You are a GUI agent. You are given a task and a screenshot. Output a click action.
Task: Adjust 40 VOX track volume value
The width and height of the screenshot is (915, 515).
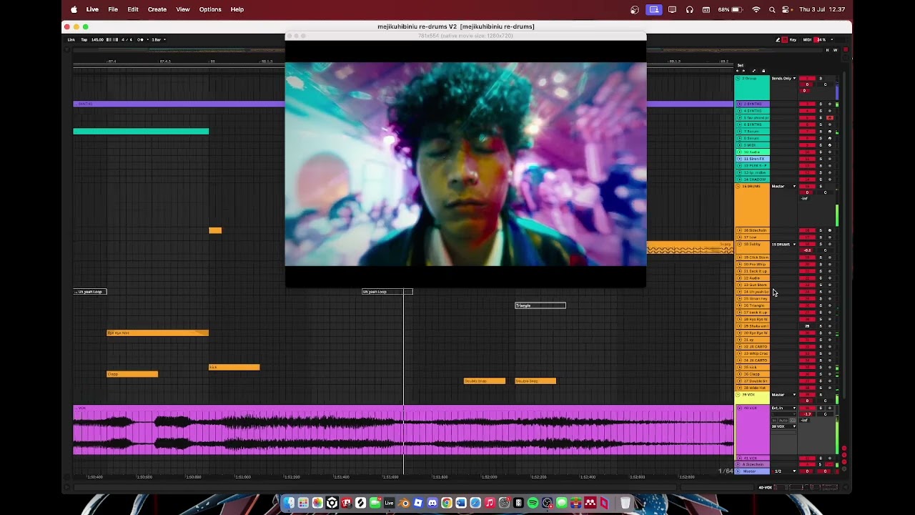point(808,414)
